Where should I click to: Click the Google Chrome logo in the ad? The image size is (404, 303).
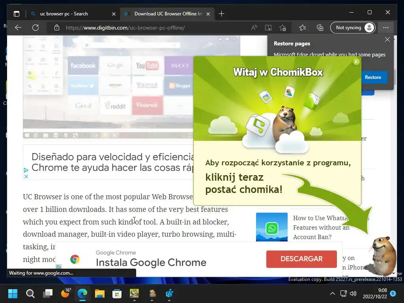75,259
